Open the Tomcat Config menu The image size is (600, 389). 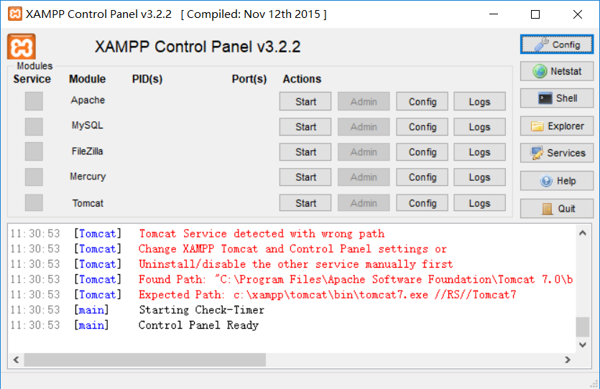coord(422,203)
